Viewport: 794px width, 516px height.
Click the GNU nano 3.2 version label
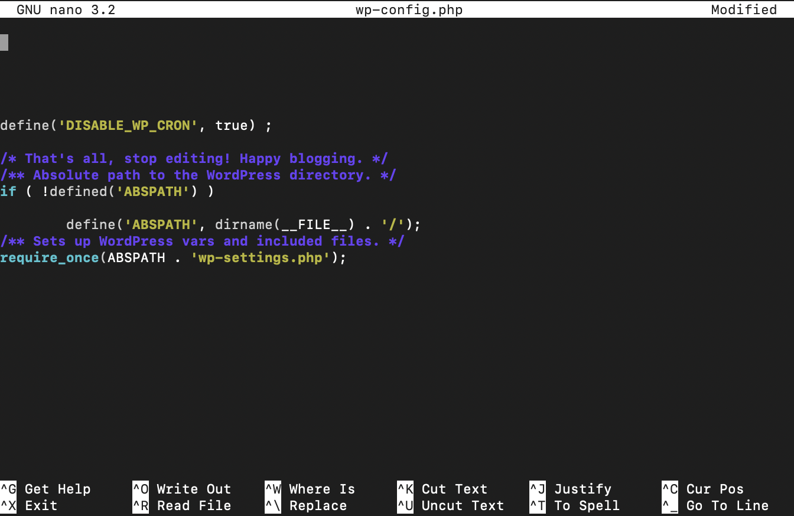coord(66,9)
